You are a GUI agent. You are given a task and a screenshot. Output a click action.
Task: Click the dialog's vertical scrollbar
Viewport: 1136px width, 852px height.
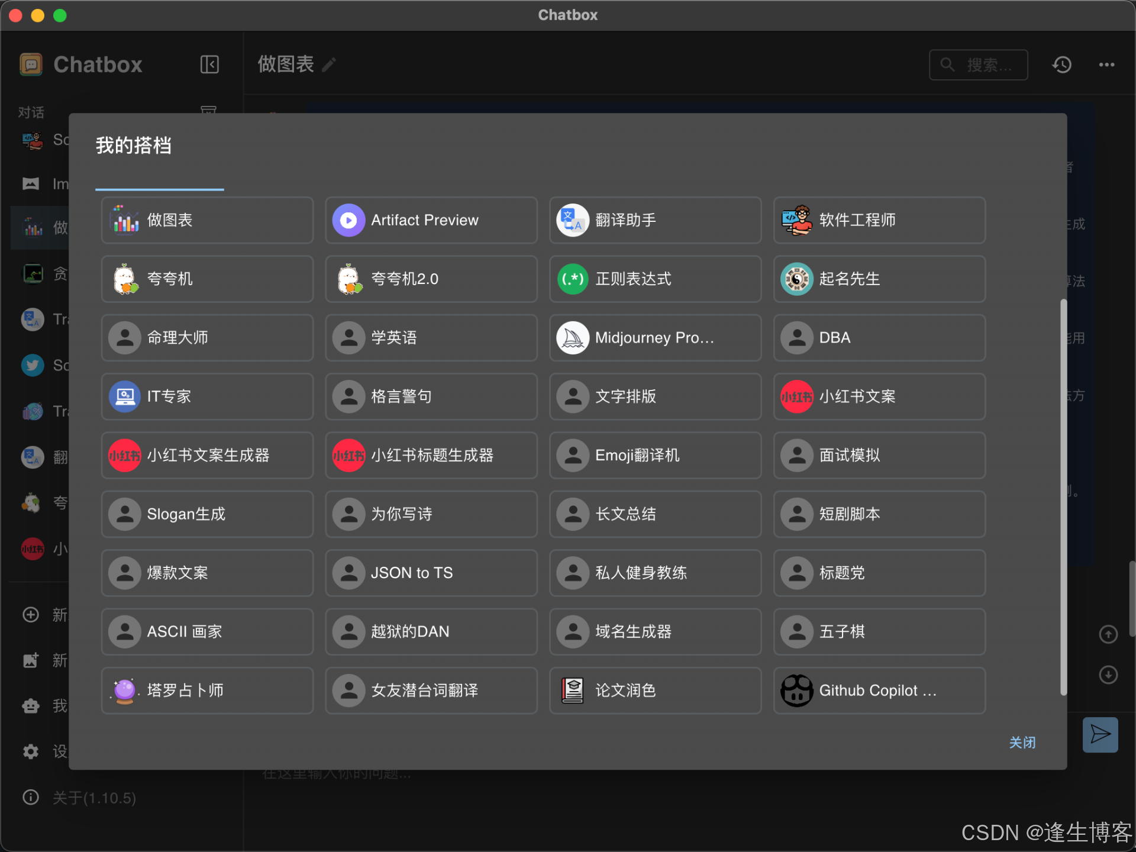(1063, 497)
